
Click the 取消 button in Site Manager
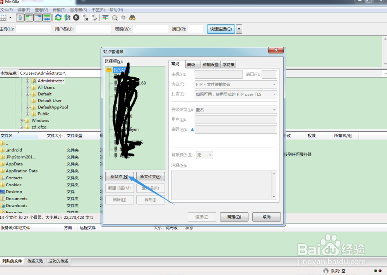click(266, 217)
